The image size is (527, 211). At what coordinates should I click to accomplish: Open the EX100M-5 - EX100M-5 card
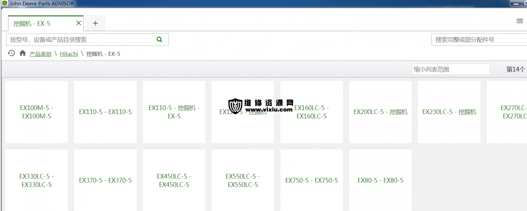tap(37, 112)
